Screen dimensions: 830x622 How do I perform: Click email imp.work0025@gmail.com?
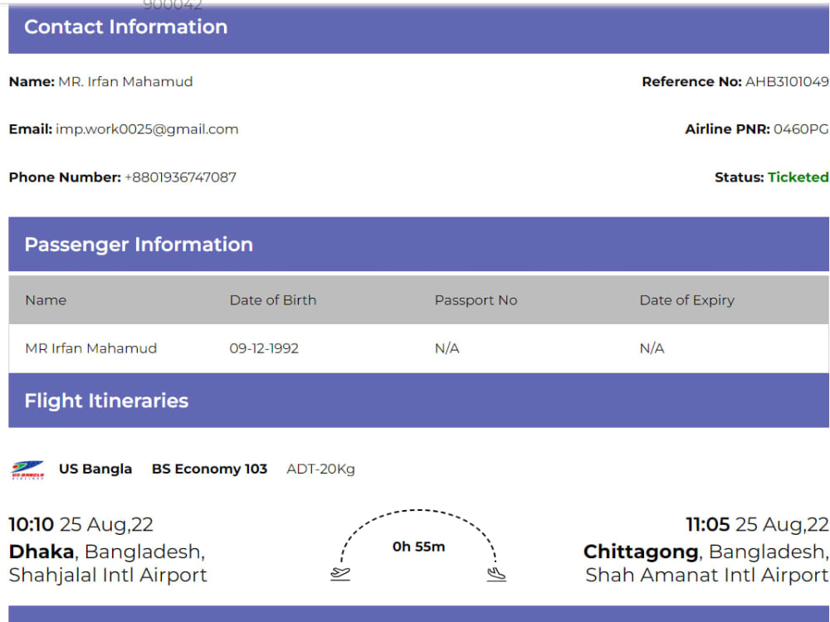147,129
